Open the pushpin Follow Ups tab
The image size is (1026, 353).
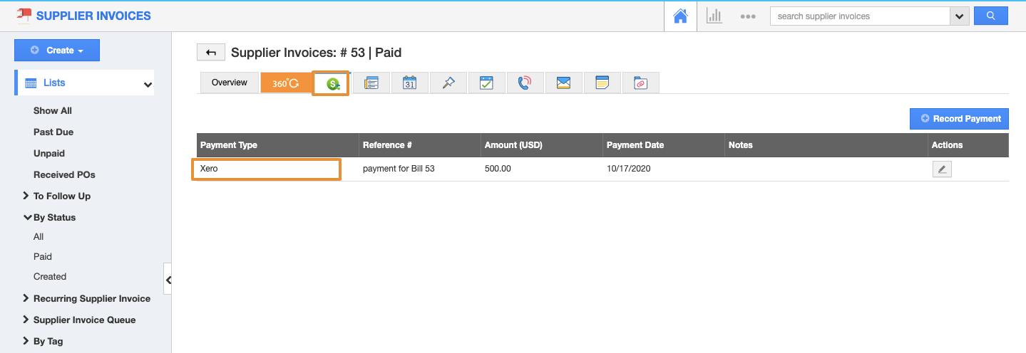pos(448,83)
